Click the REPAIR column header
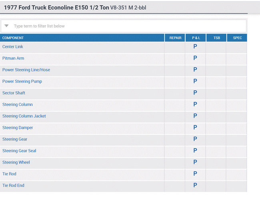 [x=175, y=38]
